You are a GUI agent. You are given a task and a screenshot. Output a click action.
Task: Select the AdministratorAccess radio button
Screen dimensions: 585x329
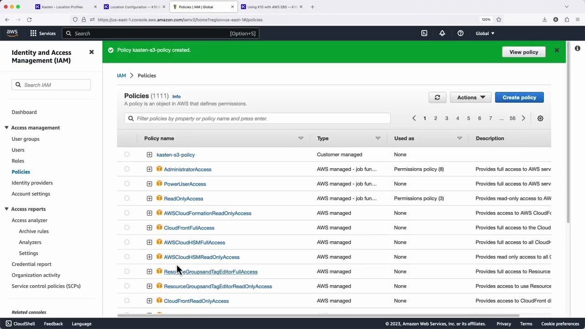click(x=127, y=169)
